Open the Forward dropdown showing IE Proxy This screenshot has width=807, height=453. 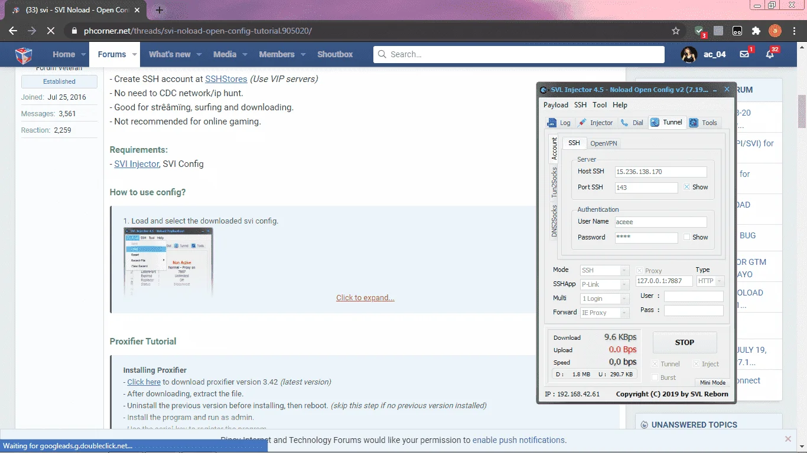[x=604, y=313]
